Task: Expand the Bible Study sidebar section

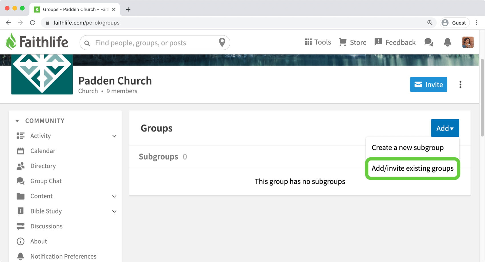Action: pos(114,211)
